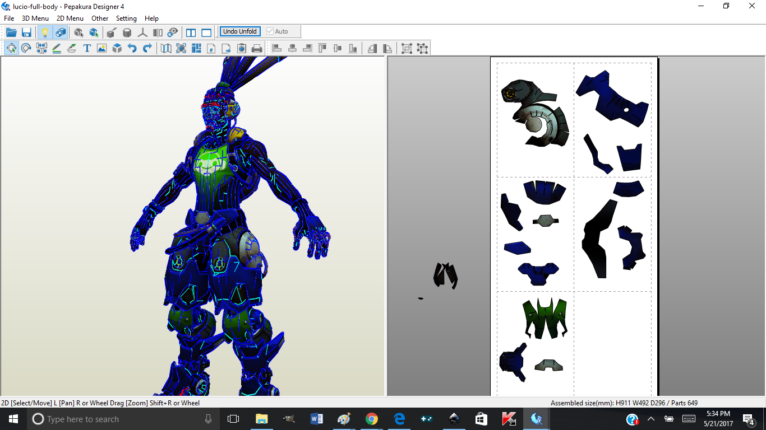The image size is (766, 430).
Task: Switch to split 3D and 2D window layout
Action: [191, 32]
